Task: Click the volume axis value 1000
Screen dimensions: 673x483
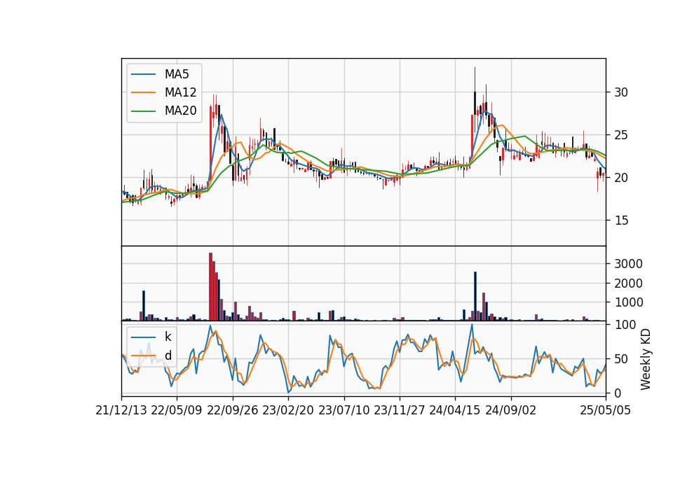Action: [x=628, y=302]
